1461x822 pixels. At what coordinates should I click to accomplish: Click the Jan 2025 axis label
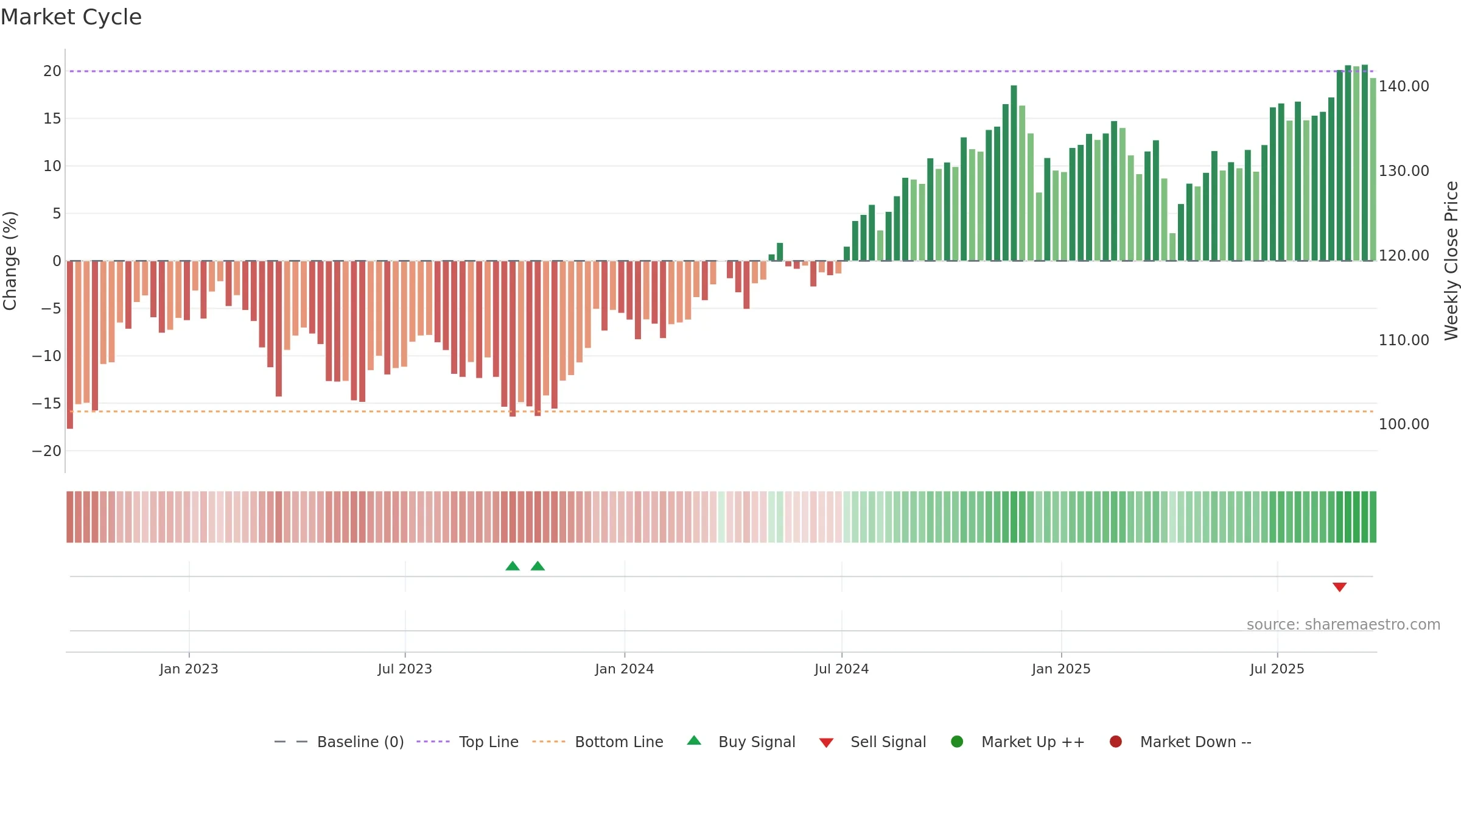tap(1061, 669)
